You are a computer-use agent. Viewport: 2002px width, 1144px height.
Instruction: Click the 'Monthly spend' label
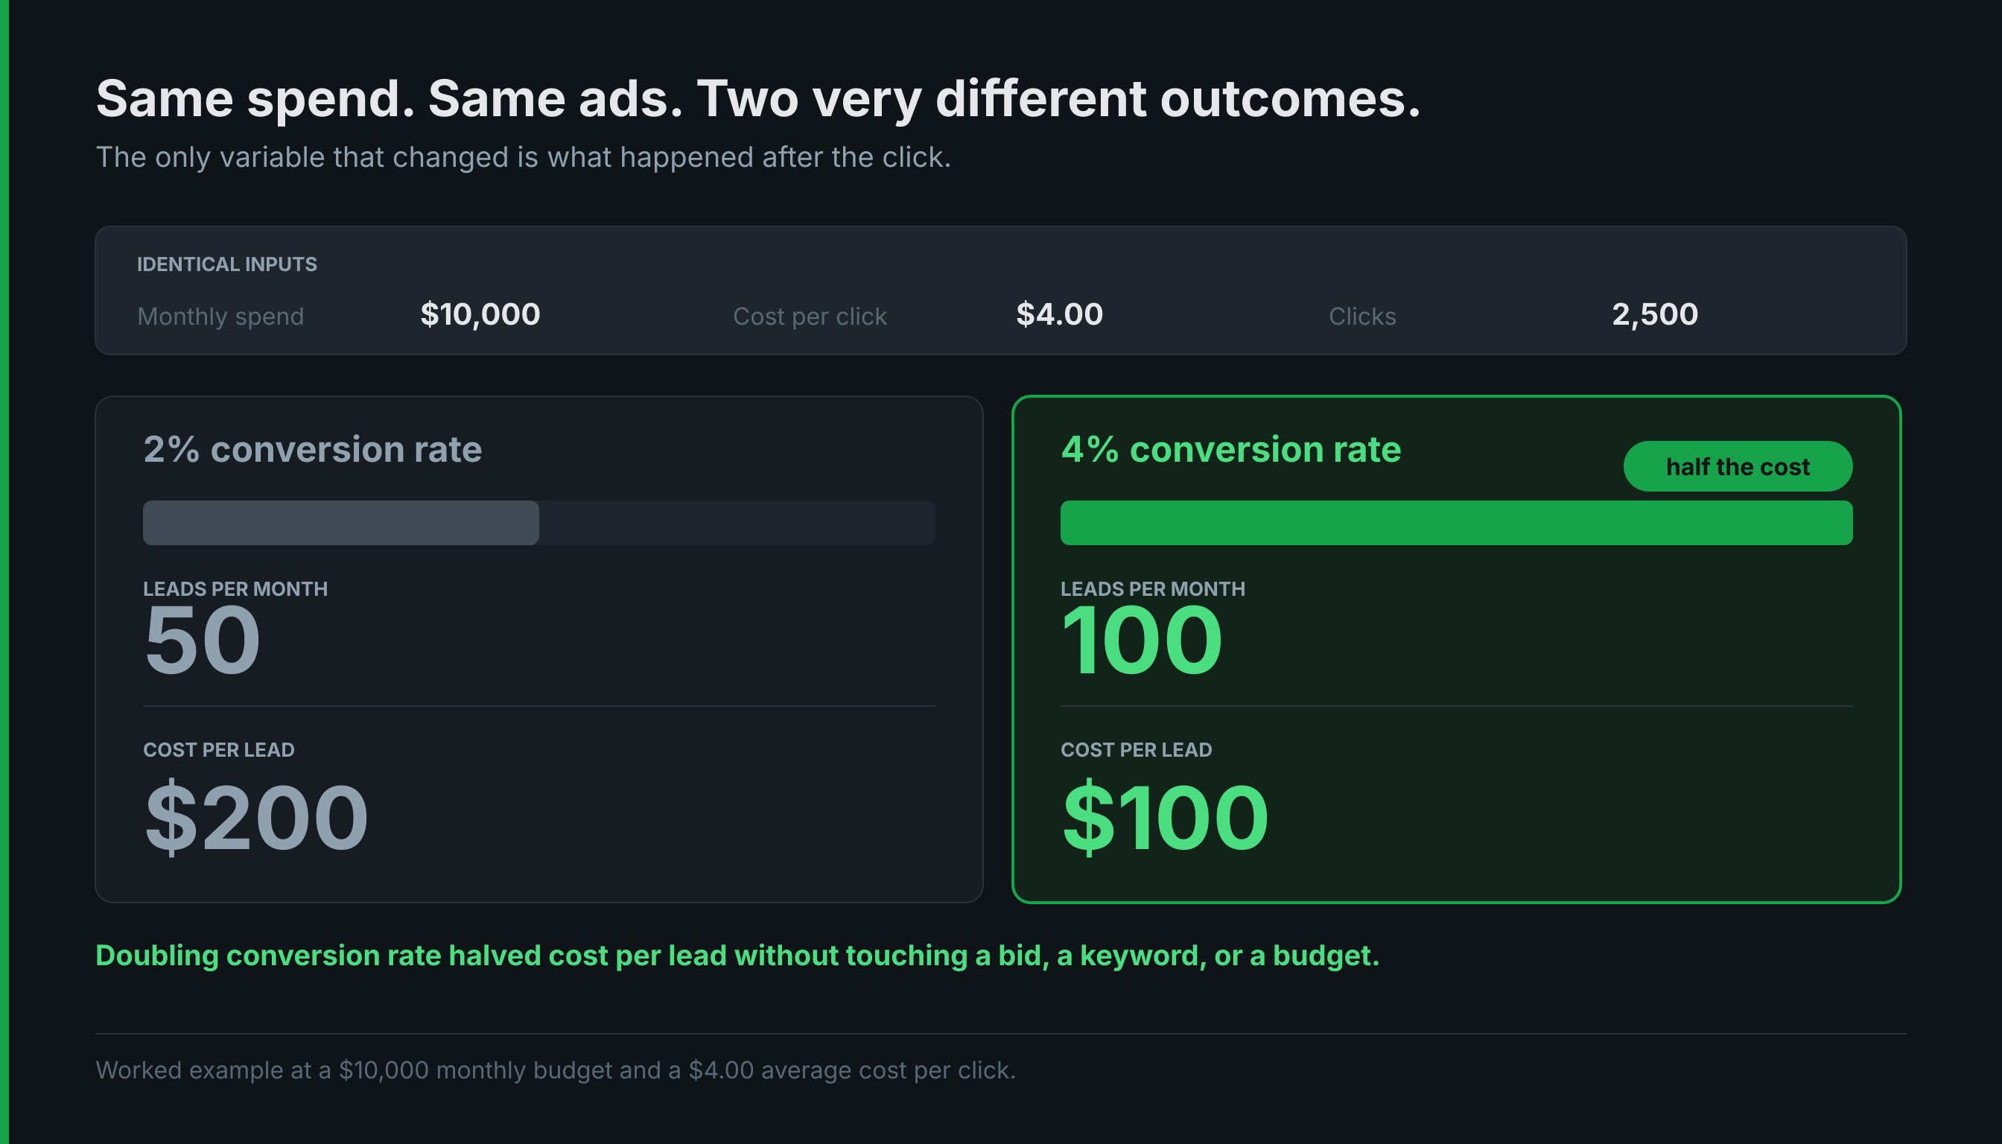point(220,317)
